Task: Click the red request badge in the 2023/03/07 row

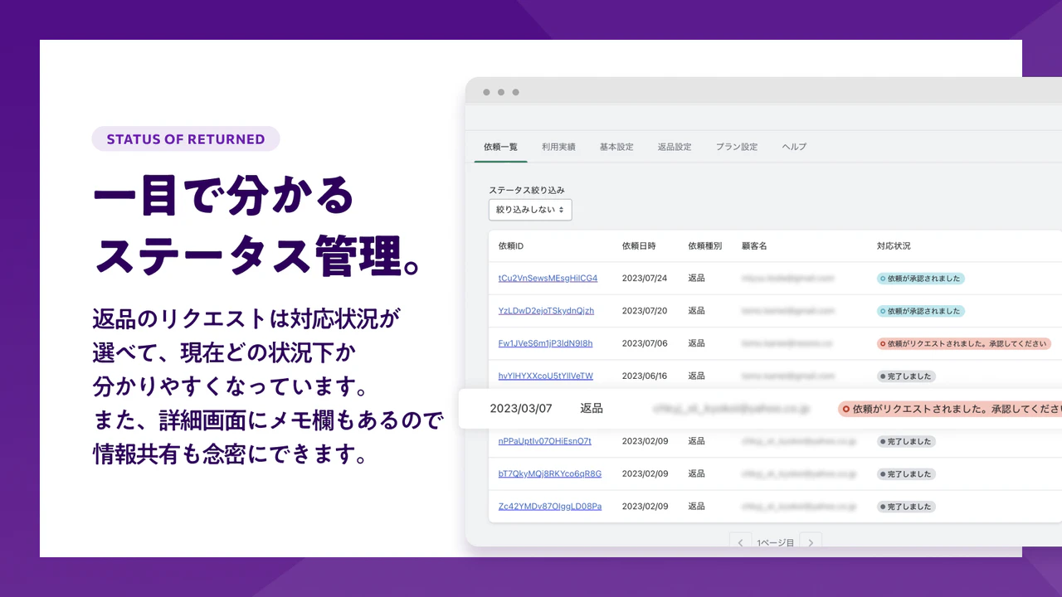Action: (950, 409)
